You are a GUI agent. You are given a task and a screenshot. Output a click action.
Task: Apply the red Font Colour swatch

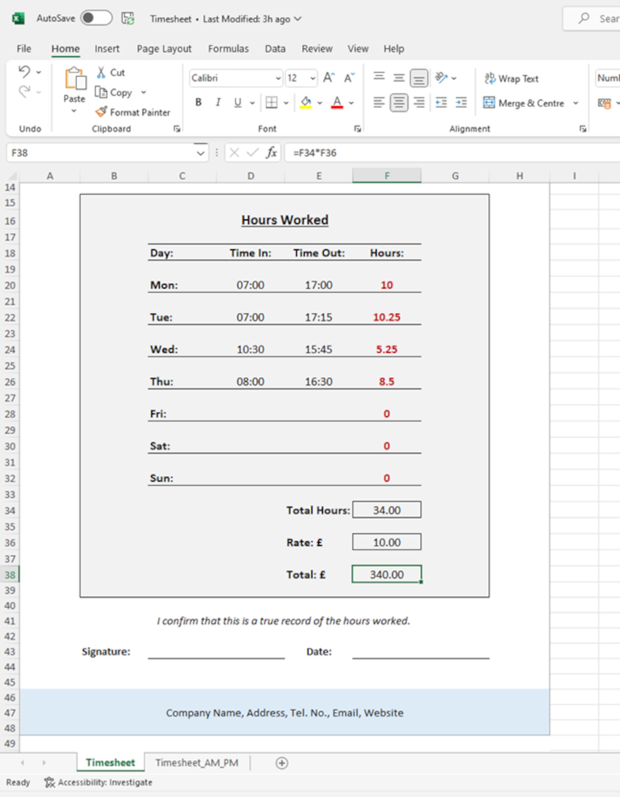(337, 103)
